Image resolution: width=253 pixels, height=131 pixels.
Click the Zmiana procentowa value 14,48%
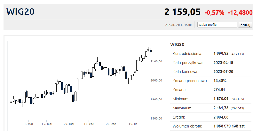click(220, 81)
